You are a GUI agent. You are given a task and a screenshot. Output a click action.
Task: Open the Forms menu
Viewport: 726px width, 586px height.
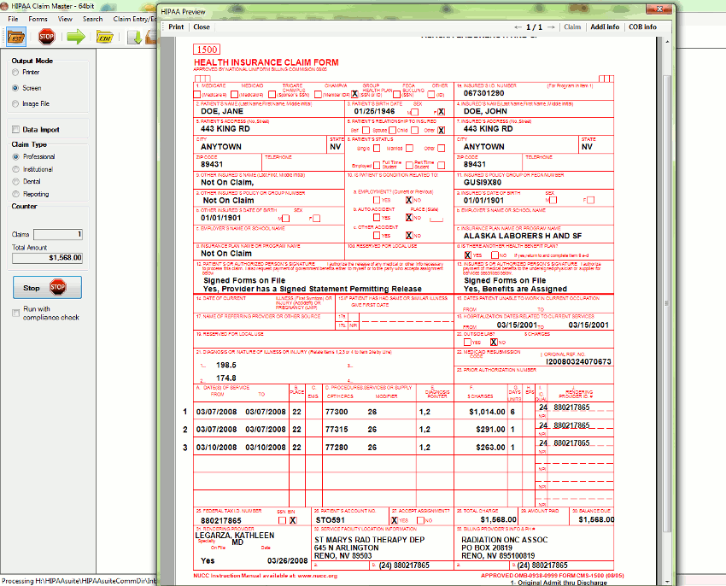38,19
